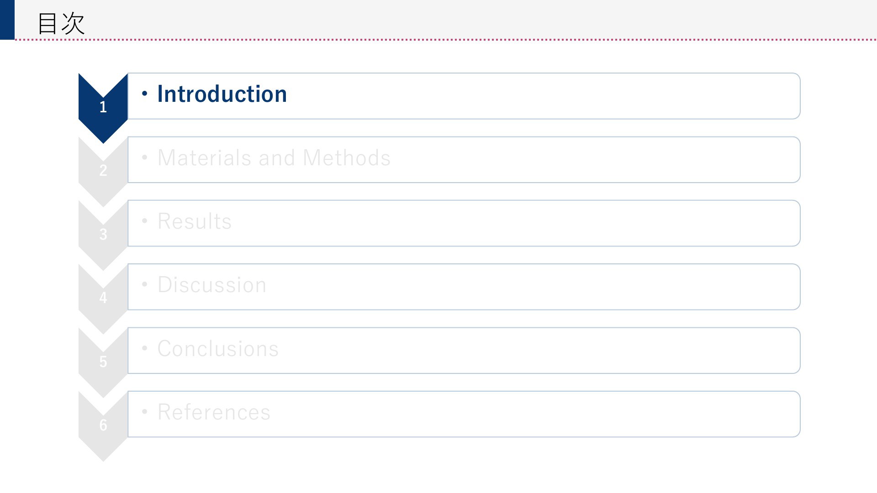Image resolution: width=877 pixels, height=493 pixels.
Task: Click the dotted red line under title
Action: pyautogui.click(x=446, y=40)
